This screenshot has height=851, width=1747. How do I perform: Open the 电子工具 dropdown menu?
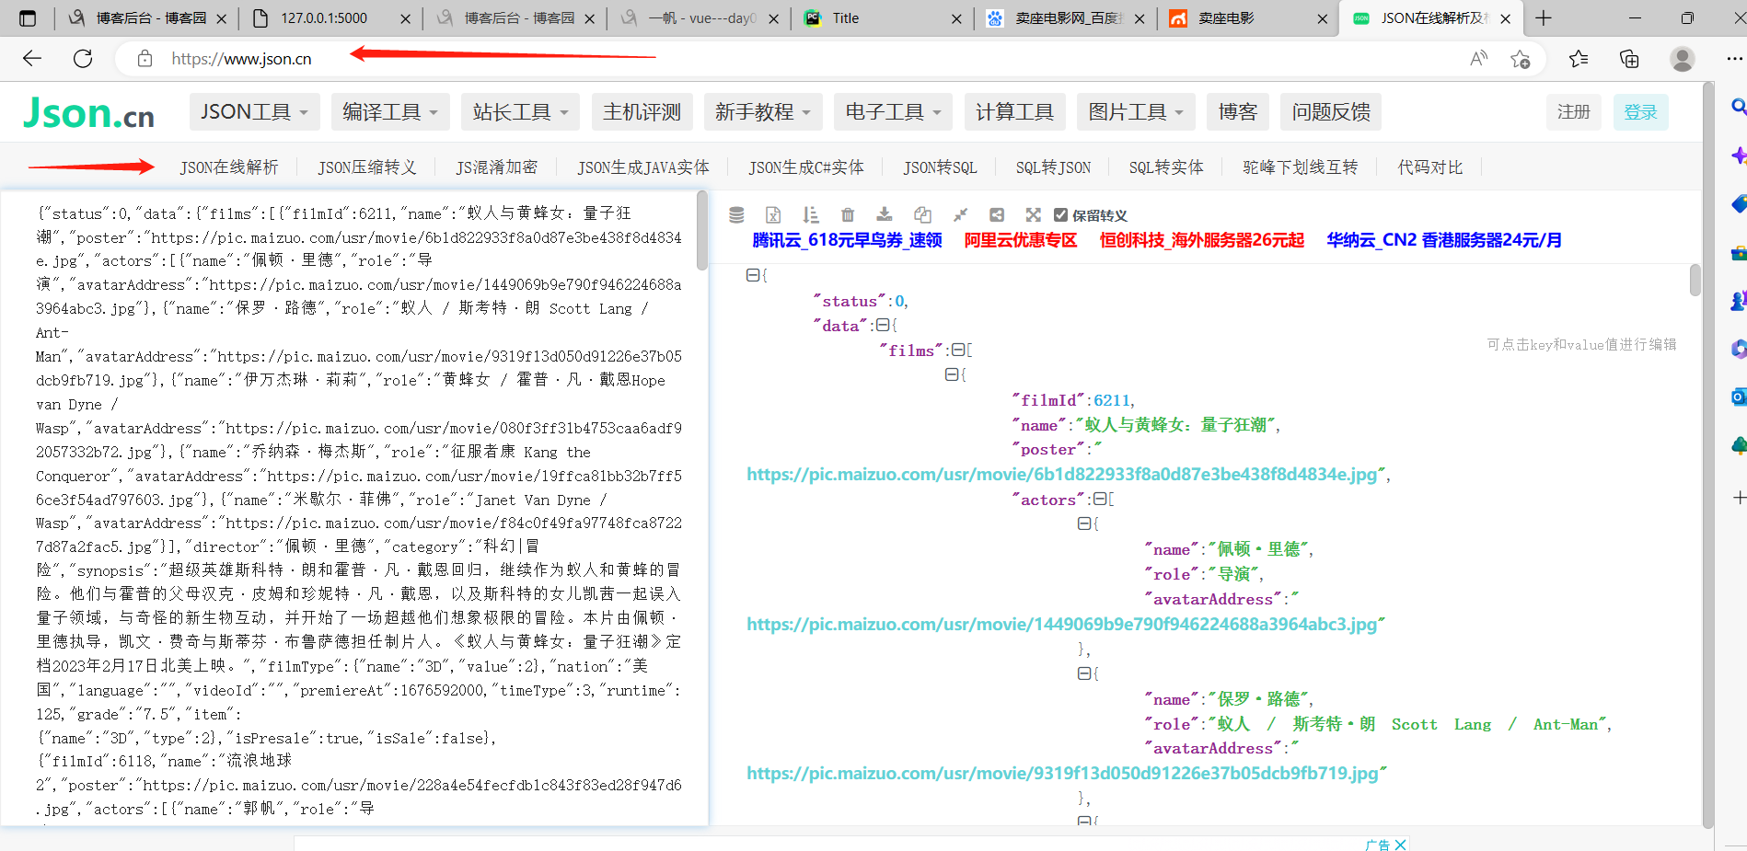click(894, 112)
